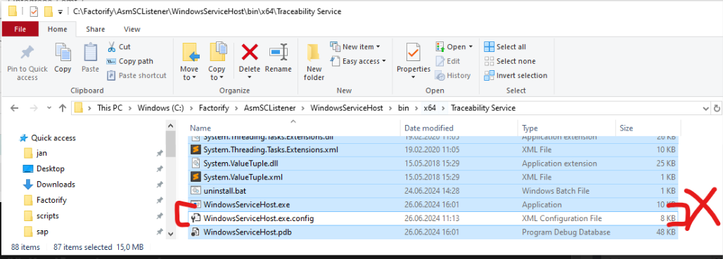Open recent locations dropdown arrow
The height and width of the screenshot is (259, 723).
pos(49,109)
